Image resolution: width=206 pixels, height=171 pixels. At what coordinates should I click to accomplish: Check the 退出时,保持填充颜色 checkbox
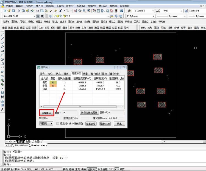(57, 124)
